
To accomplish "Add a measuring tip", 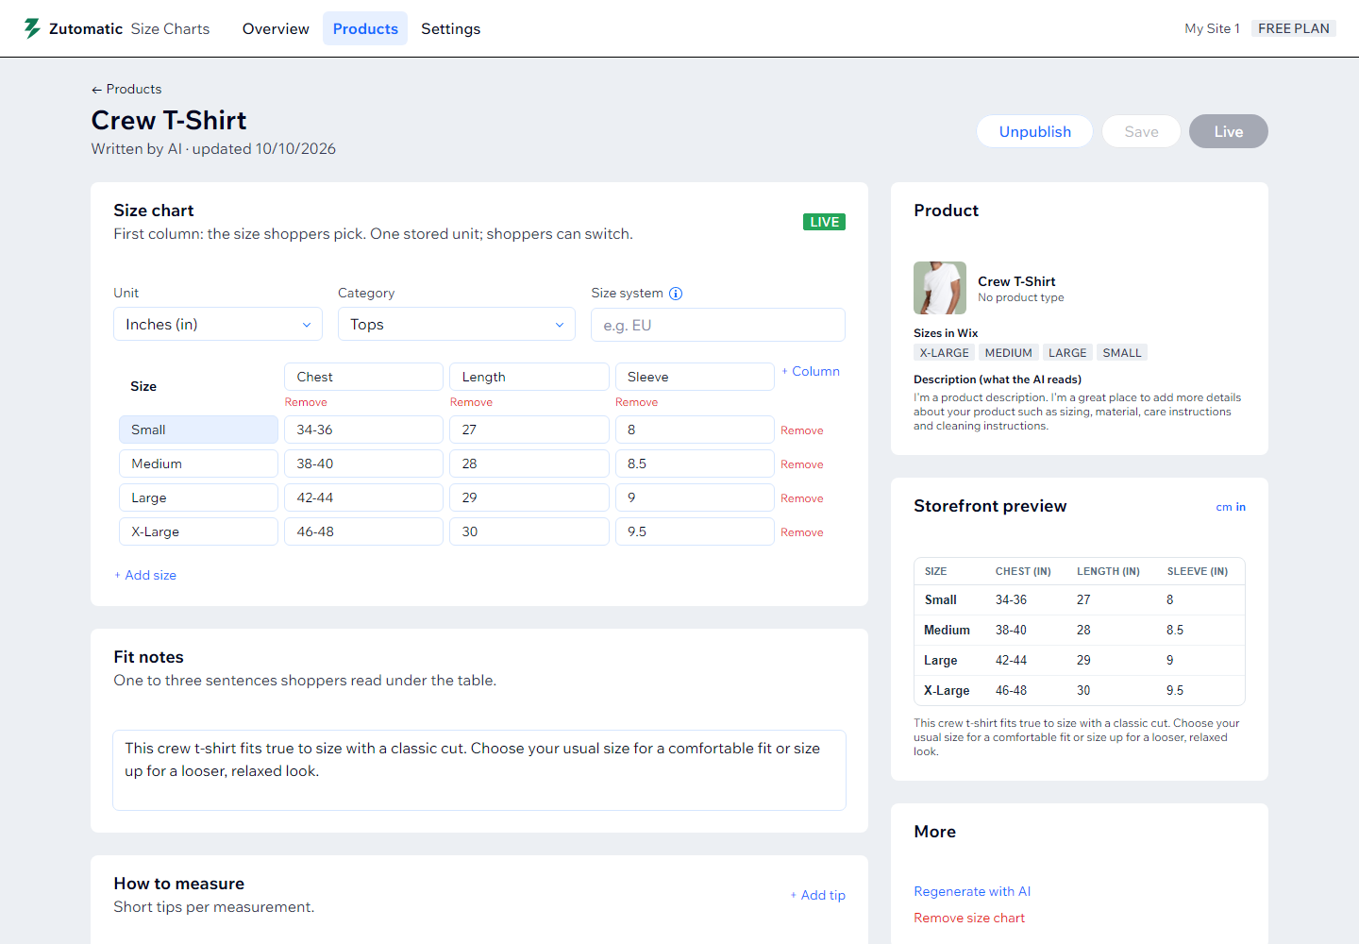I will (x=818, y=895).
